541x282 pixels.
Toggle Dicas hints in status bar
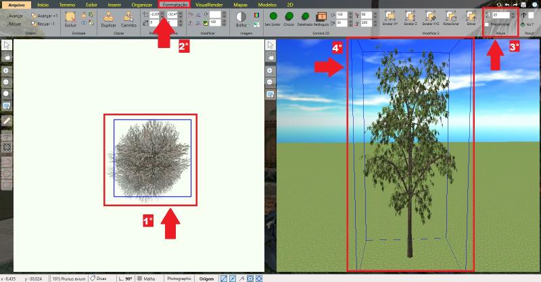click(x=97, y=278)
